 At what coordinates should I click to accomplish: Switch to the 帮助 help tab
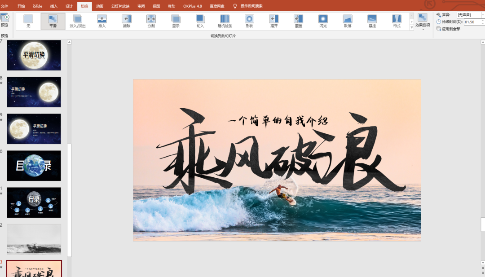click(172, 6)
